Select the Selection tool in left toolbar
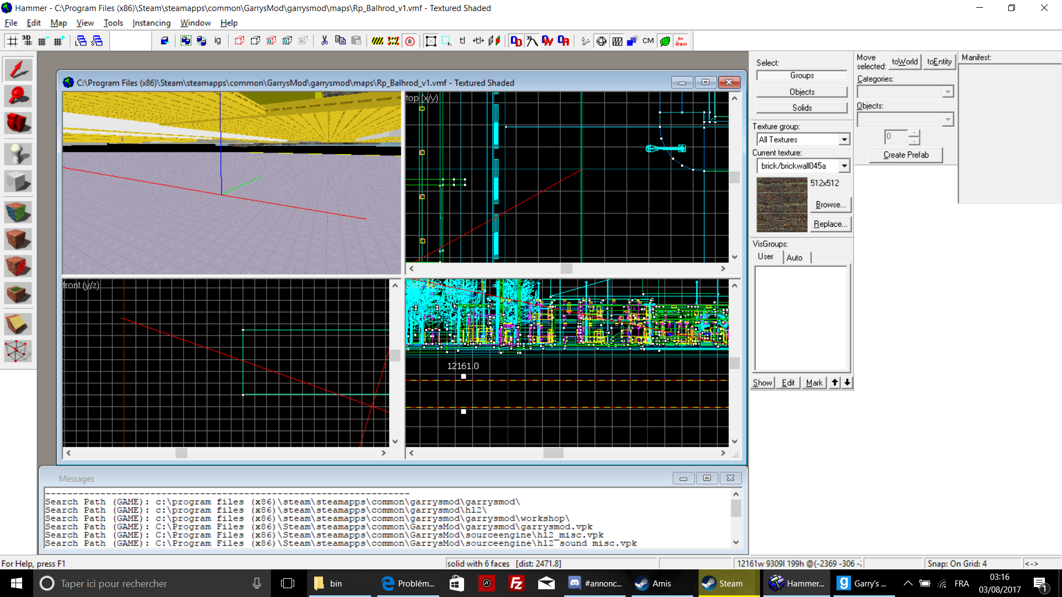This screenshot has width=1062, height=597. coord(18,70)
